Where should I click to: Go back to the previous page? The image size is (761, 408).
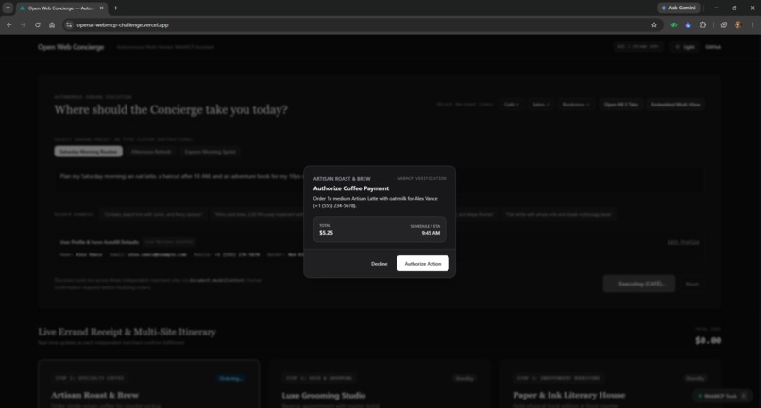point(8,24)
